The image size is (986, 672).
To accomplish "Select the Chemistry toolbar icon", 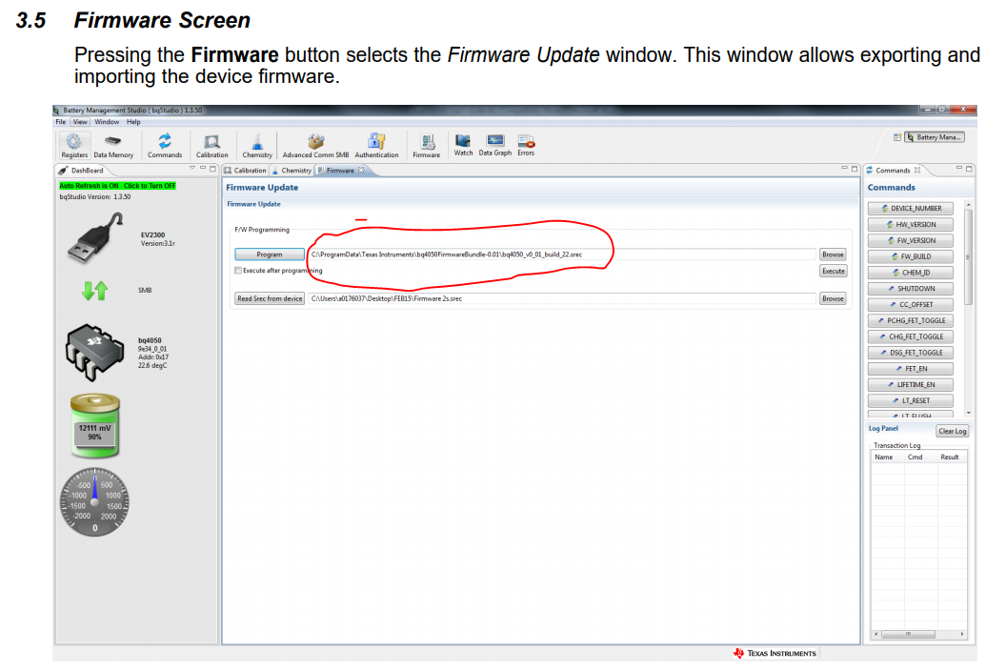I will pos(257,145).
